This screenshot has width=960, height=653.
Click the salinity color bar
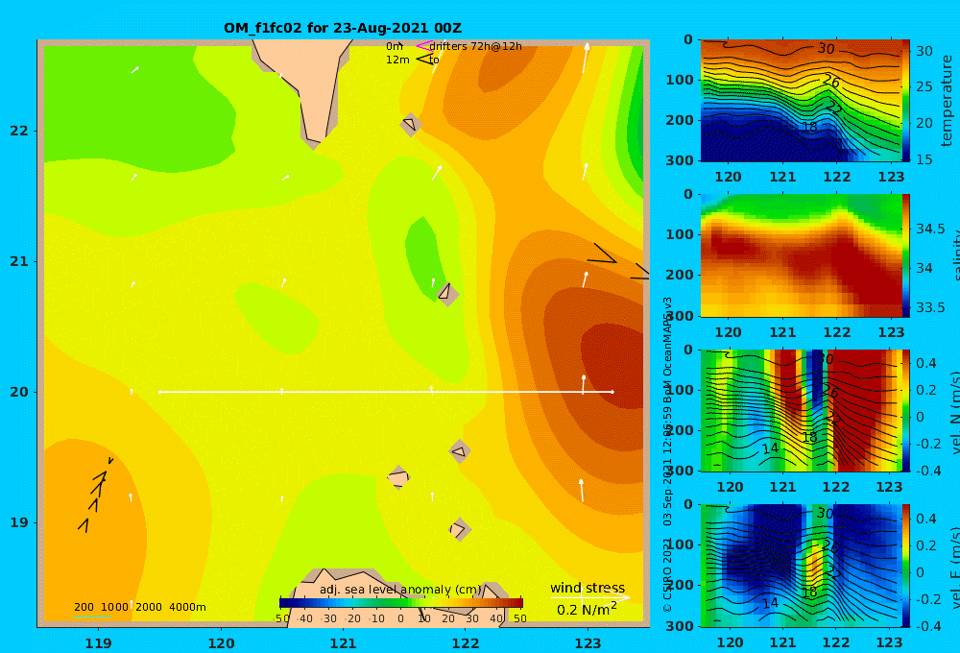pos(905,255)
